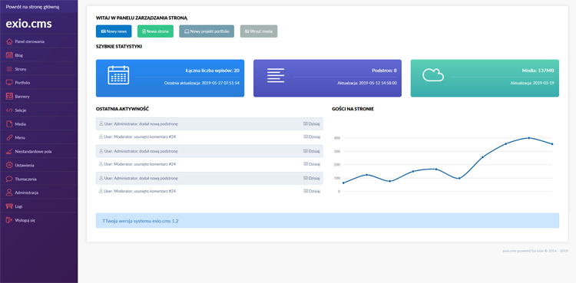Click first 'Moderator, usunięto komentarz #24' row
Screen dimensions: 576x283
point(210,137)
